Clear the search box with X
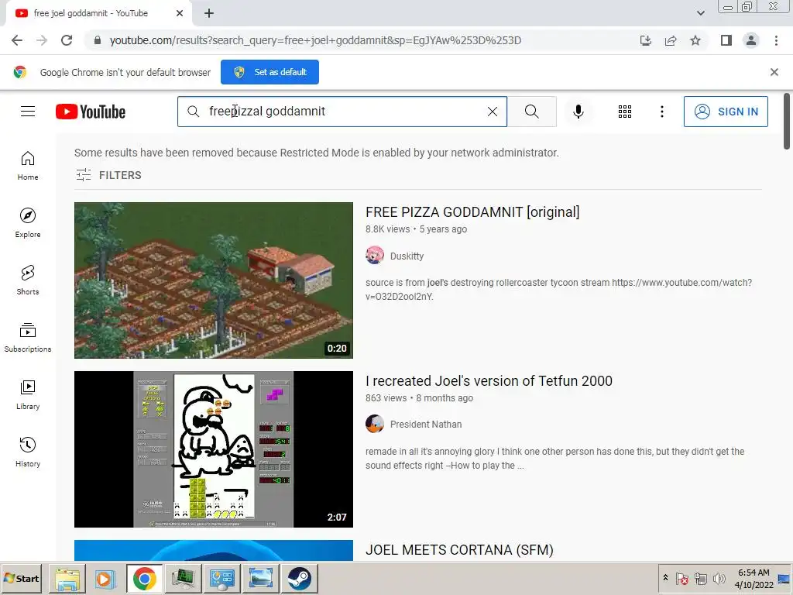Screen dimensions: 793x595 coord(492,112)
